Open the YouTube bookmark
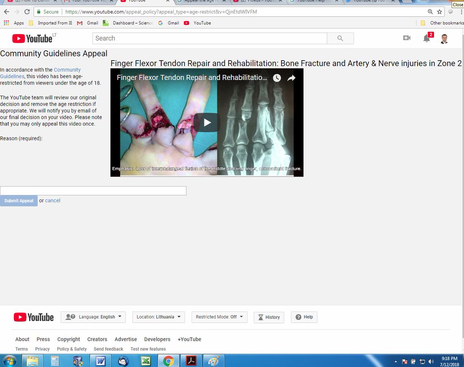The height and width of the screenshot is (367, 464). coord(198,23)
